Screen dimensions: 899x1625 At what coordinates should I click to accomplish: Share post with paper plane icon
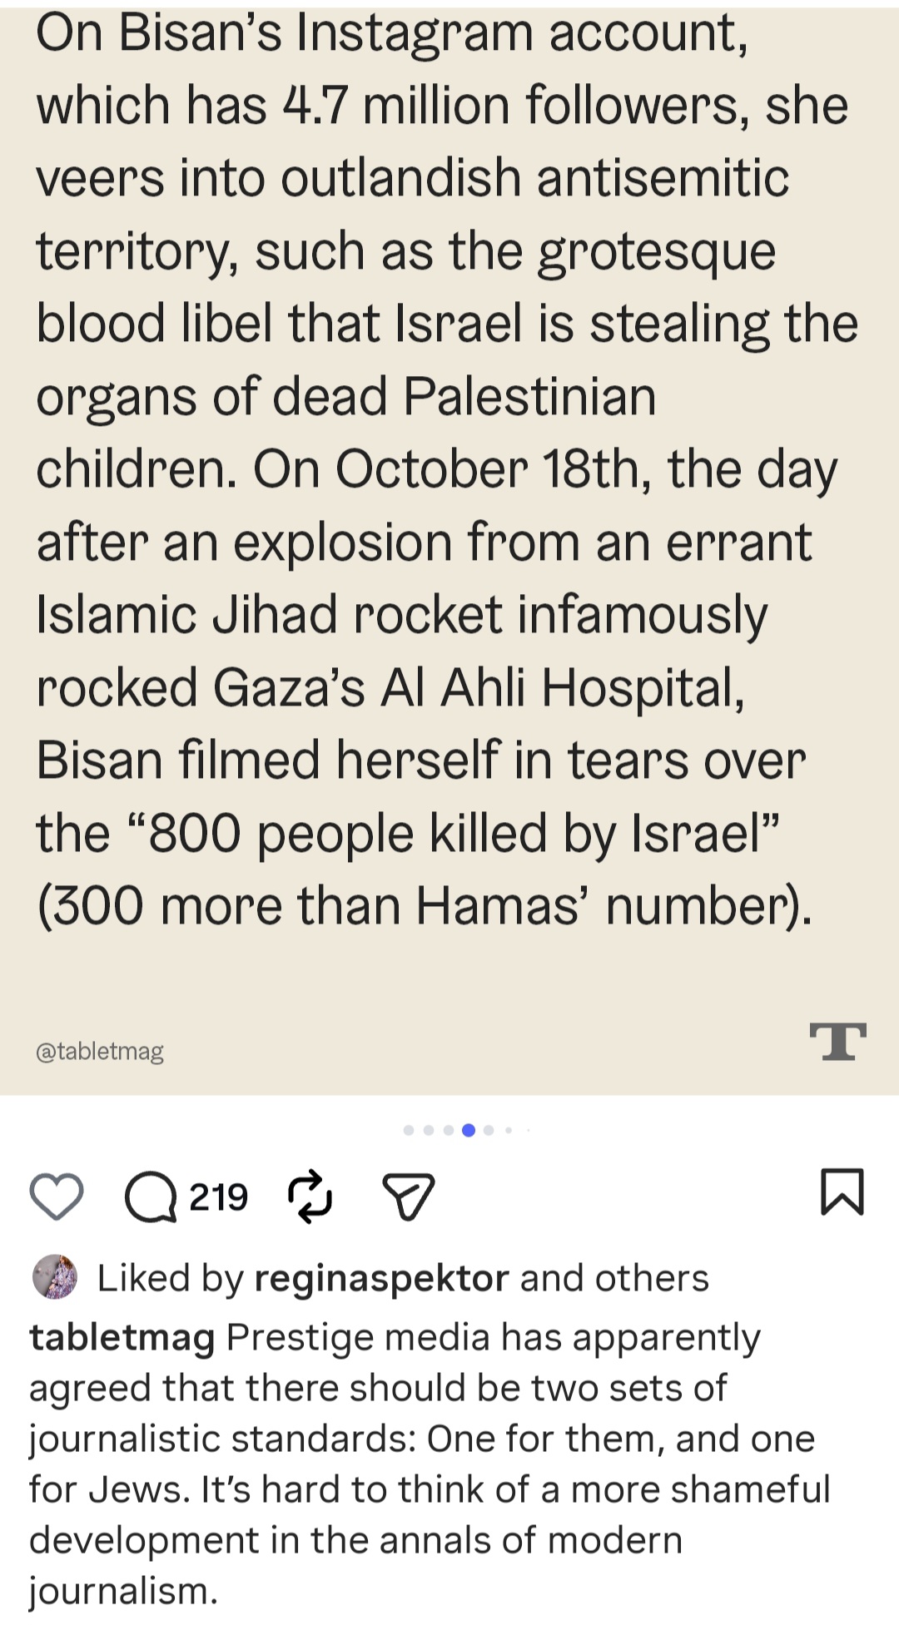coord(409,1197)
